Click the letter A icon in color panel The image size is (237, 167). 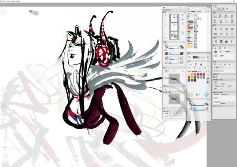pos(201,64)
